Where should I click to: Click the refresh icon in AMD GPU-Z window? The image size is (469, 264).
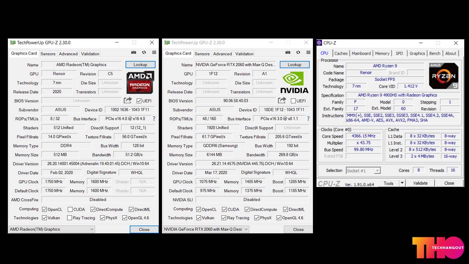point(144,52)
